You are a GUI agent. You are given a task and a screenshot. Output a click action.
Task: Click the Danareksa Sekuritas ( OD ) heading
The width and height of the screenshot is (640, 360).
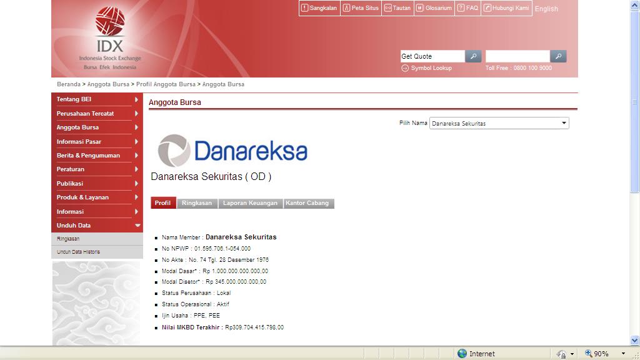point(211,176)
